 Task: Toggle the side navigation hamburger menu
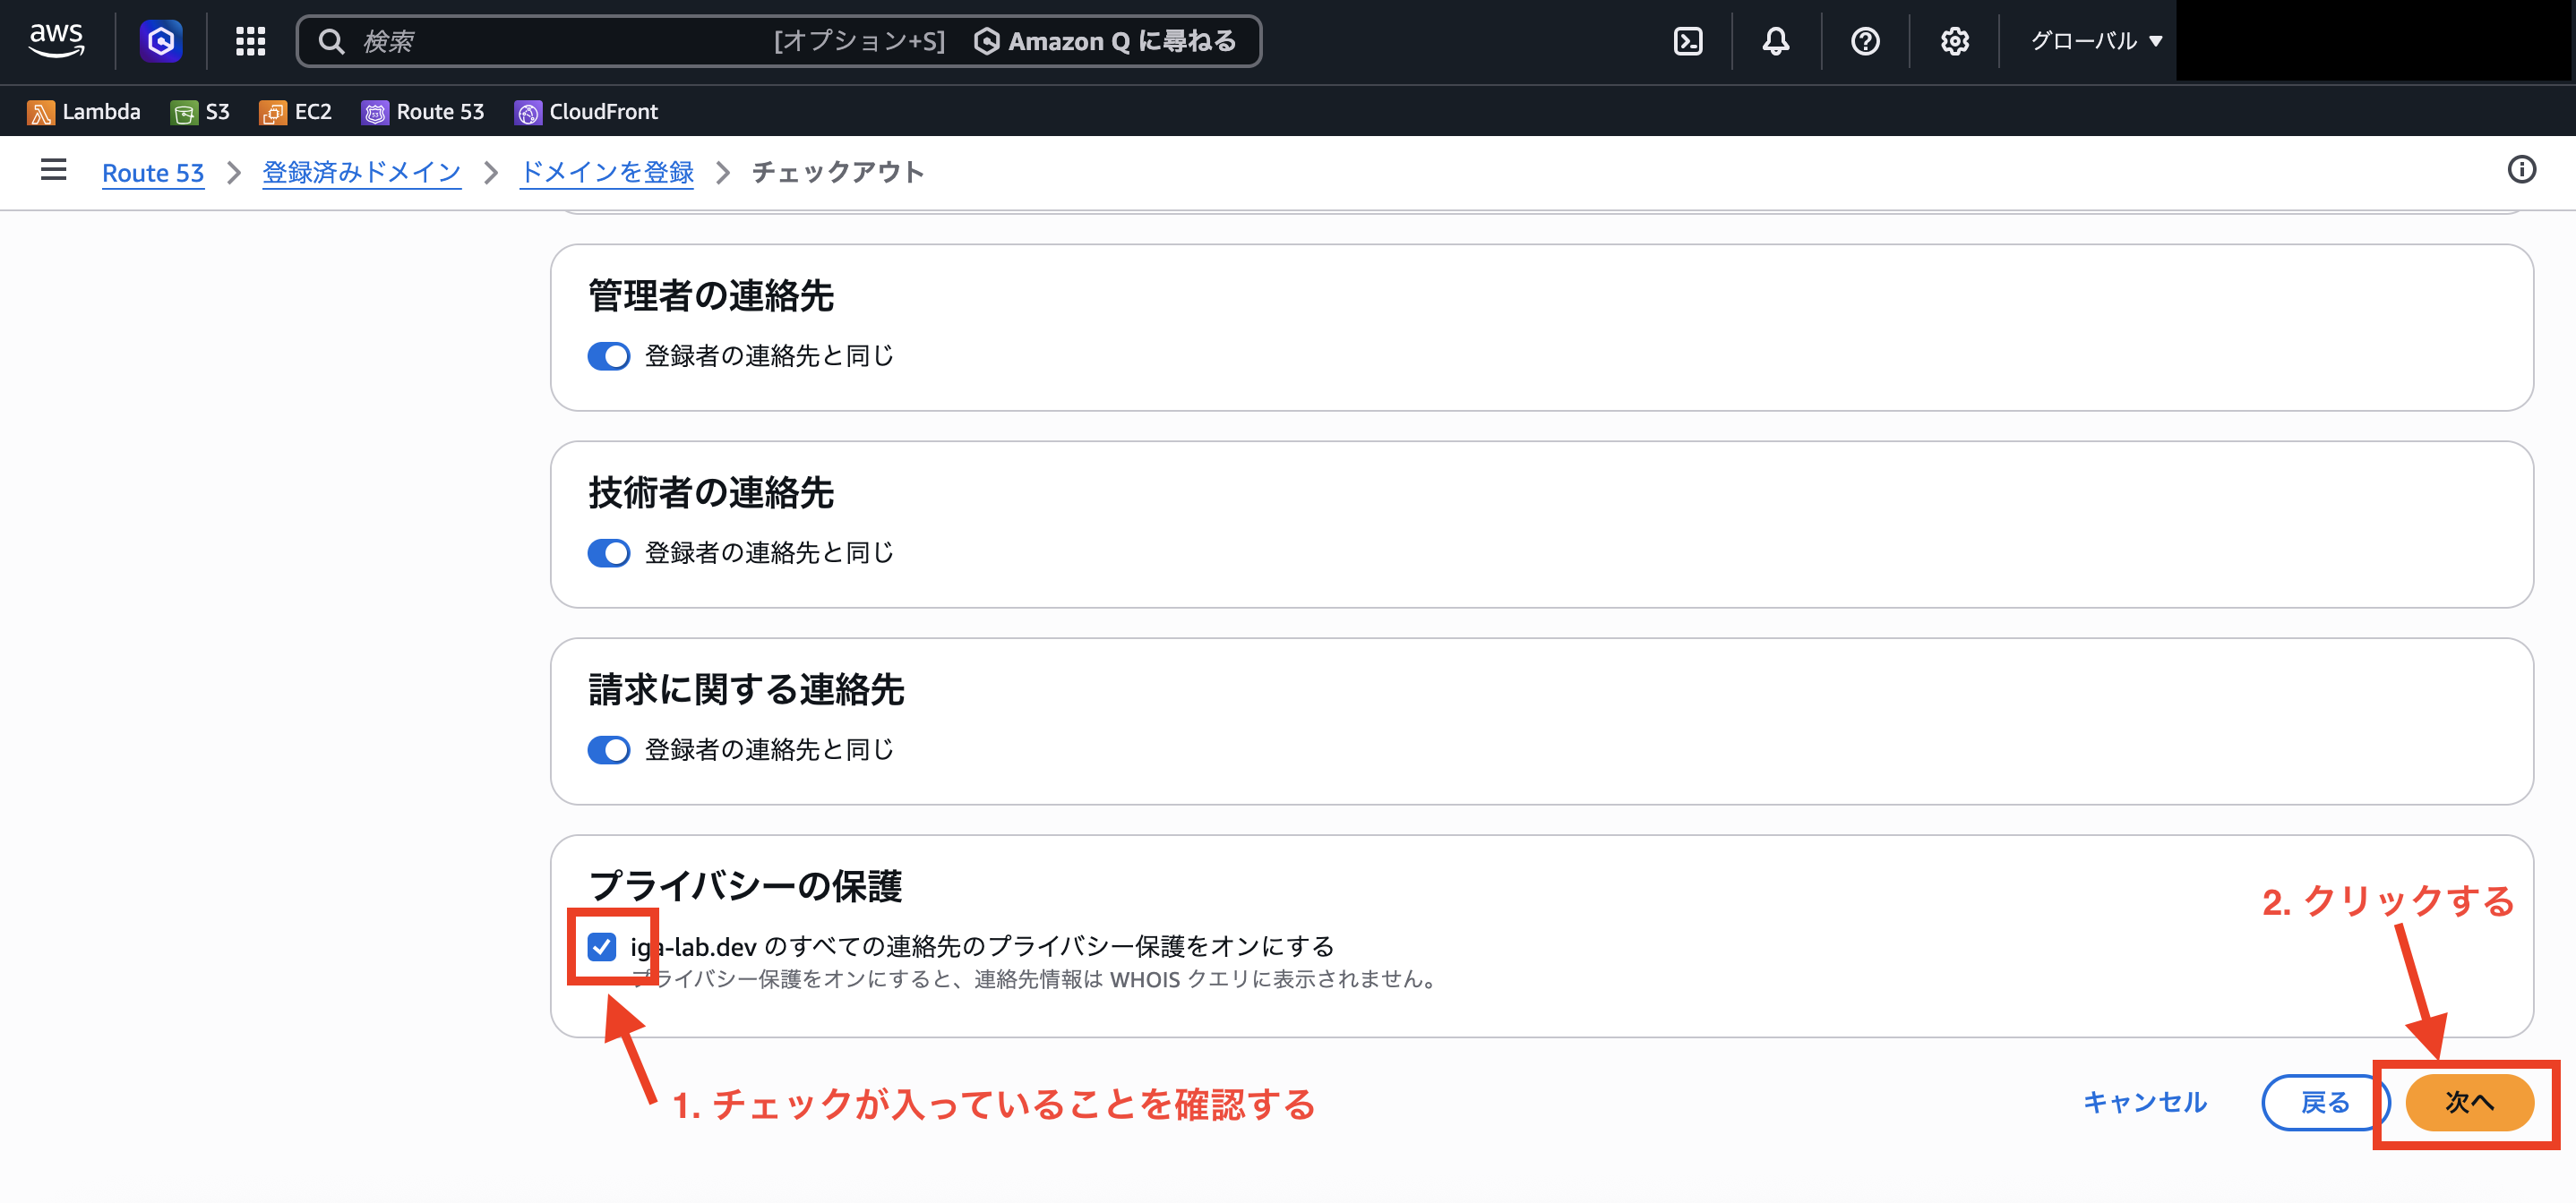54,170
